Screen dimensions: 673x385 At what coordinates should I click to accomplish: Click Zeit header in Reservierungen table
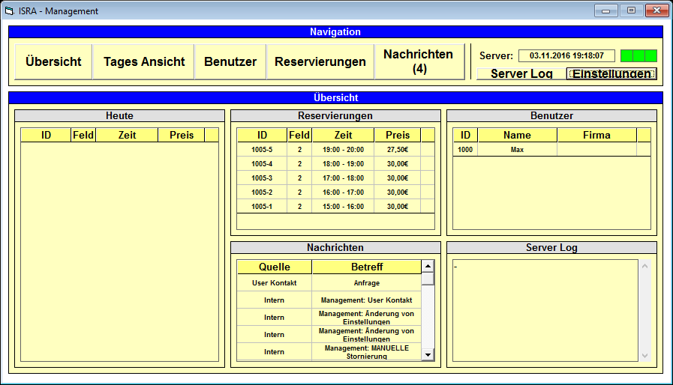pos(344,135)
